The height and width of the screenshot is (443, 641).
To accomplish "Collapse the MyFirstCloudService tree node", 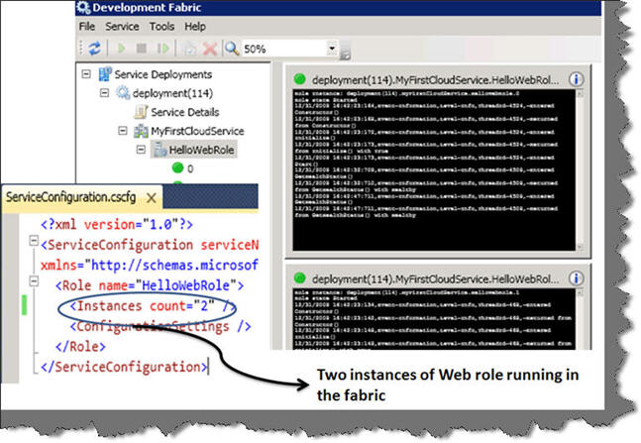I will tap(123, 131).
